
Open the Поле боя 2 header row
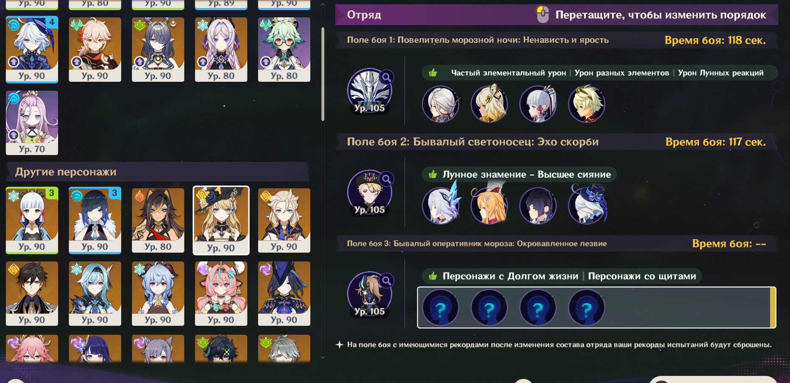[556, 142]
